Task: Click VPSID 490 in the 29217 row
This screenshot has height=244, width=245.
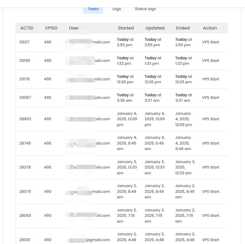Action: click(48, 42)
